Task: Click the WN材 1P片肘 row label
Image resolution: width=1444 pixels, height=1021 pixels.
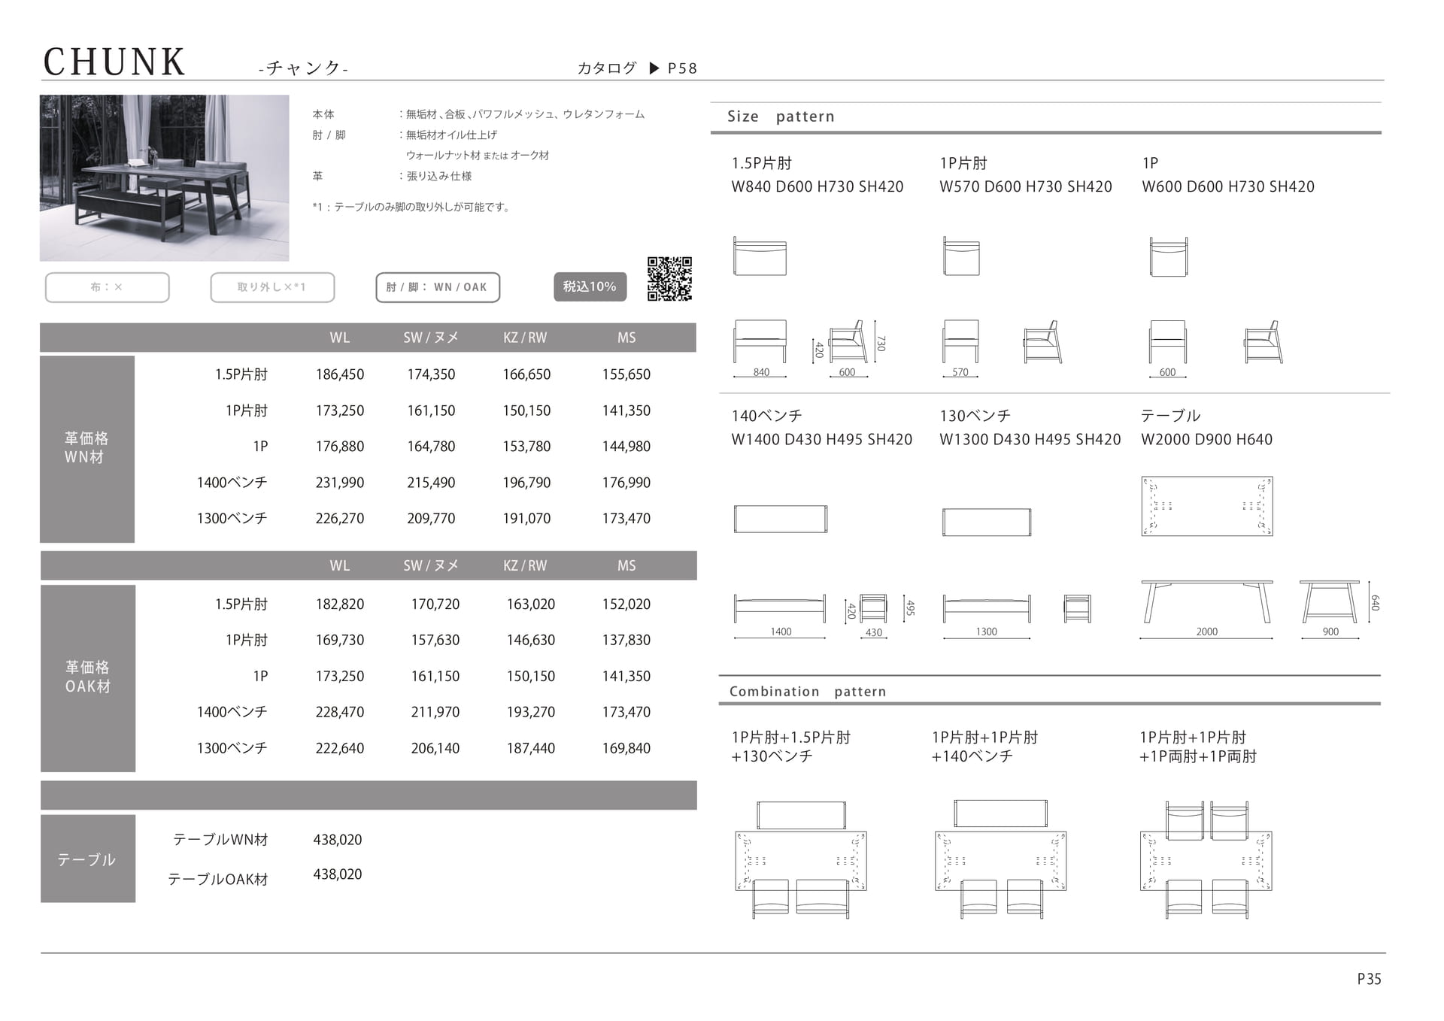Action: pyautogui.click(x=247, y=411)
